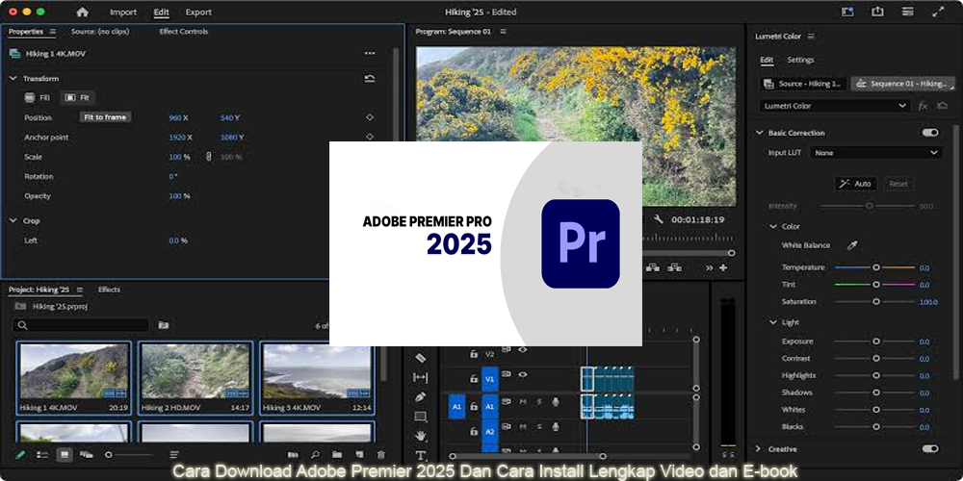This screenshot has height=481, width=963.
Task: Click the Project panel trash icon
Action: click(380, 455)
